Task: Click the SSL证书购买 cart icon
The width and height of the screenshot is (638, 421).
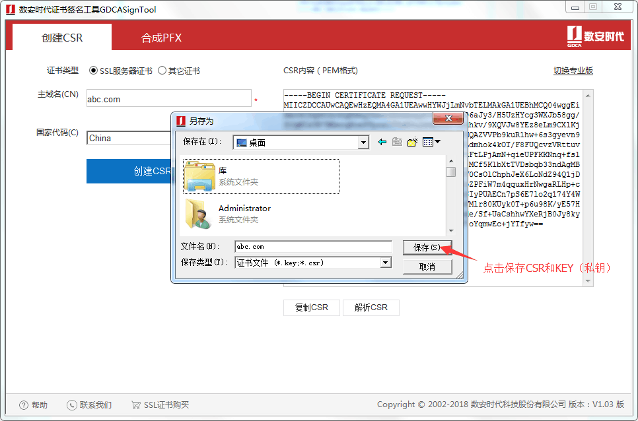Action: [x=136, y=405]
